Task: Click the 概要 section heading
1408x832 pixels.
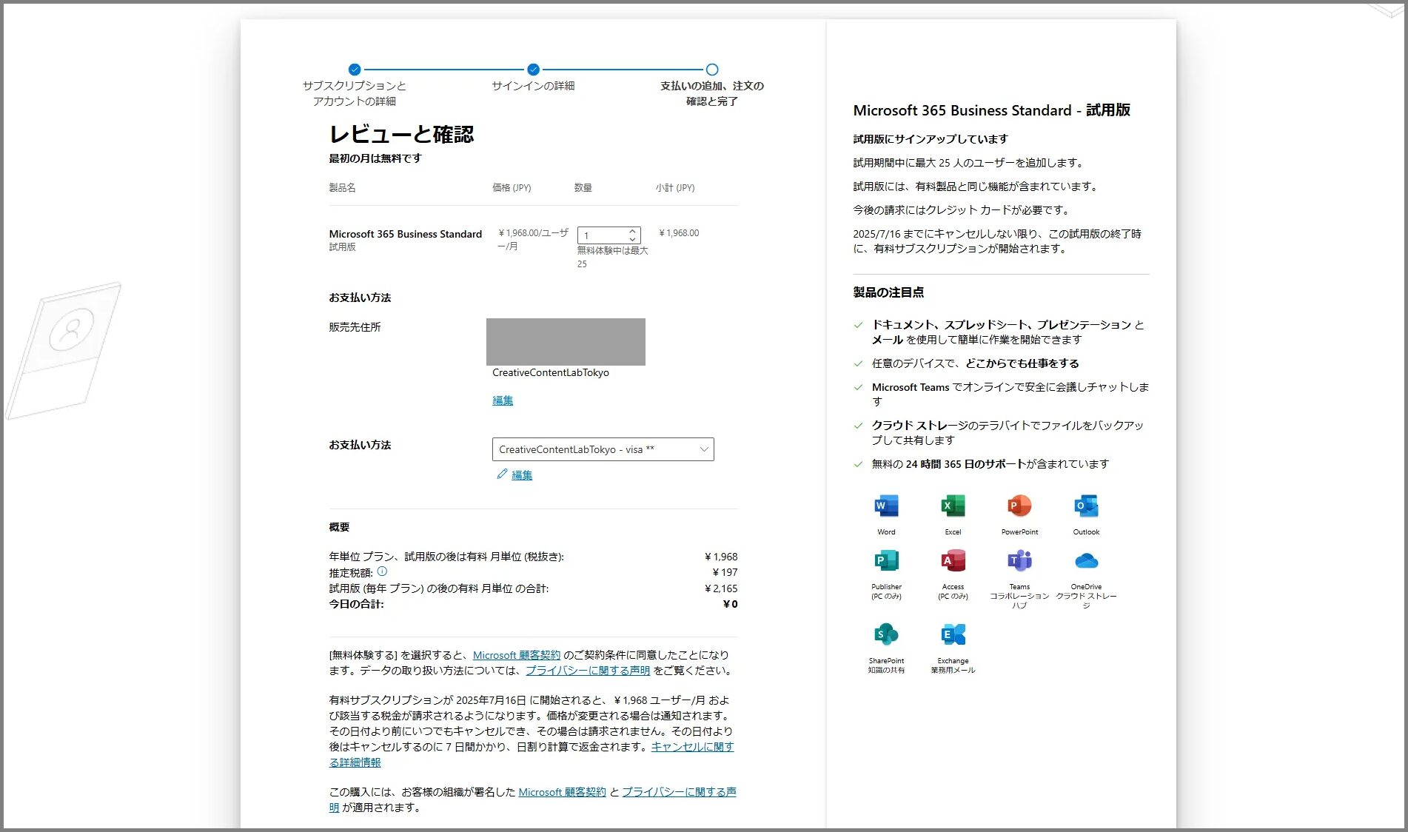Action: [339, 527]
